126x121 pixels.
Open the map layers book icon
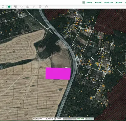tap(28, 7)
